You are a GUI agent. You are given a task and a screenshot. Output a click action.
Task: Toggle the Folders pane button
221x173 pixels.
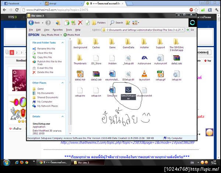99,23
